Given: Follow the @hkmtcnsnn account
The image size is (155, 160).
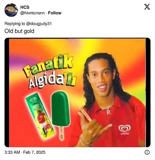Looking at the screenshot, I should click(x=55, y=13).
